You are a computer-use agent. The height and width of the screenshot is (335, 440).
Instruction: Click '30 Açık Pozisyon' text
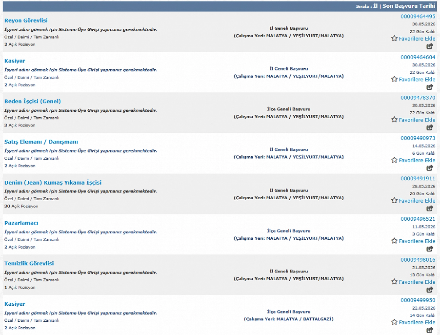[21, 206]
